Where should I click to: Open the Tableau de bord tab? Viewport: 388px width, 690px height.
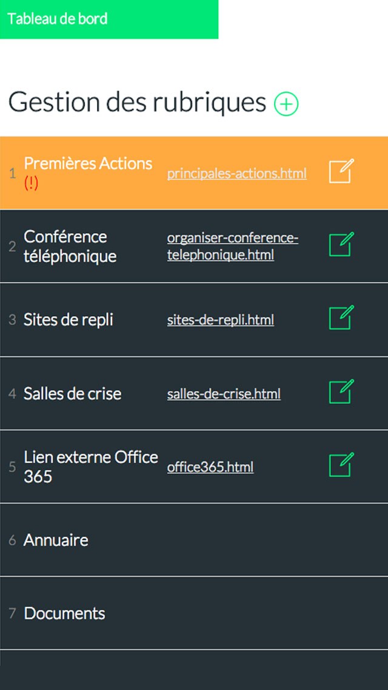pos(58,19)
